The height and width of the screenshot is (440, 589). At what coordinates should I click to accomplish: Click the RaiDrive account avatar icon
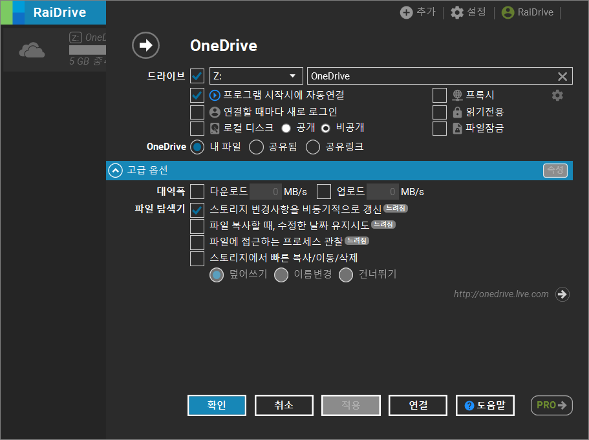(508, 12)
